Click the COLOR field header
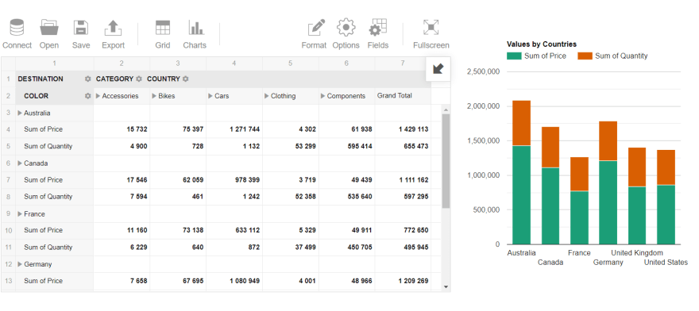699x311 pixels. [36, 96]
